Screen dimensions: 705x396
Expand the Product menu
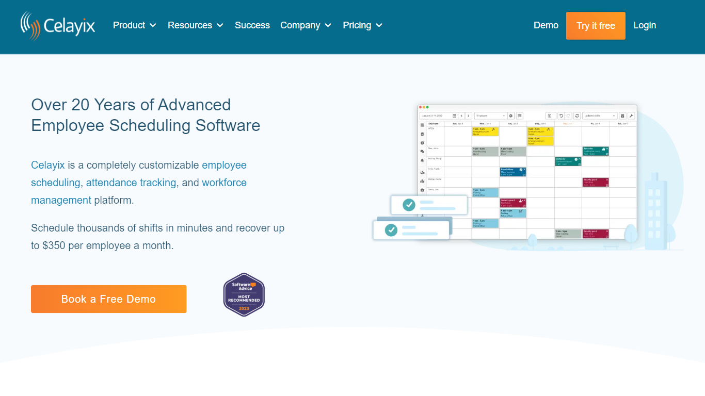point(134,25)
